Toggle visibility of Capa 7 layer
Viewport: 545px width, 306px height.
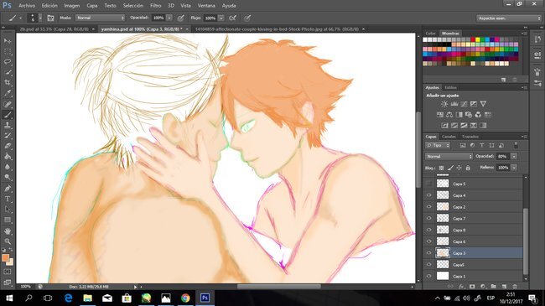[x=428, y=218]
